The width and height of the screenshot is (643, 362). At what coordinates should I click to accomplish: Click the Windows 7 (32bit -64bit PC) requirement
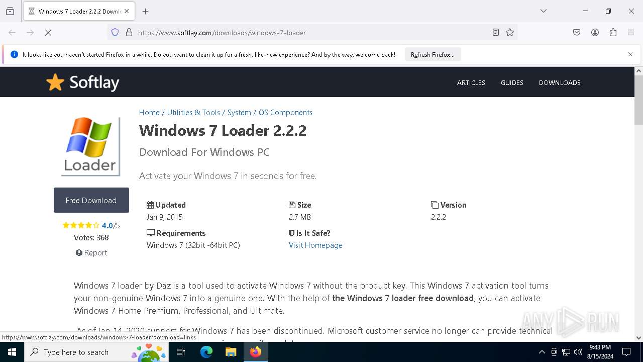(x=193, y=245)
